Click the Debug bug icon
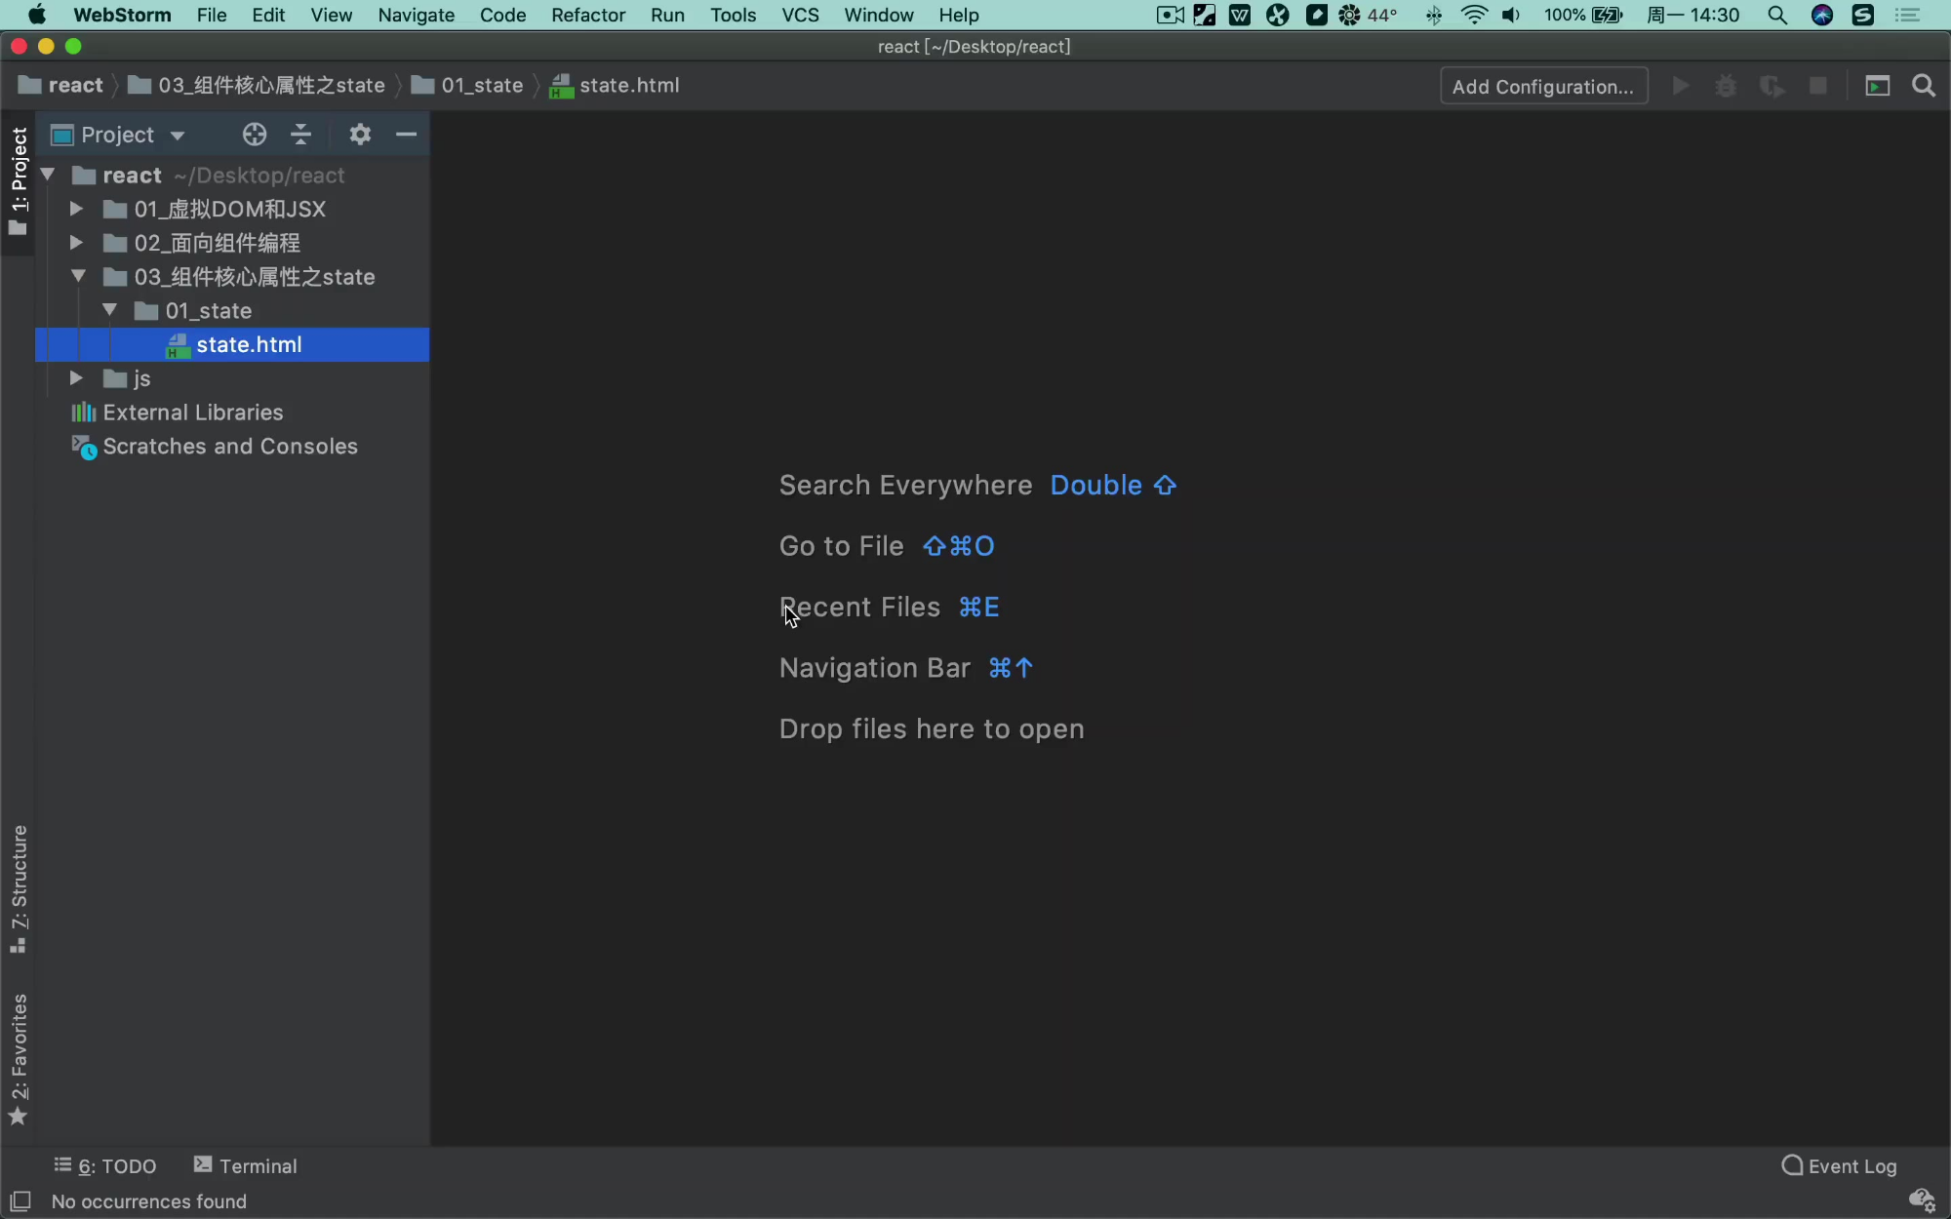The width and height of the screenshot is (1951, 1219). pyautogui.click(x=1726, y=86)
